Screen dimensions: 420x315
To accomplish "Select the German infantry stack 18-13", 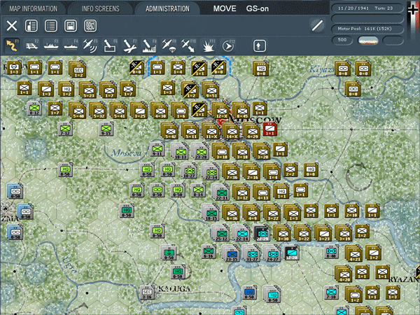I will pyautogui.click(x=181, y=151).
